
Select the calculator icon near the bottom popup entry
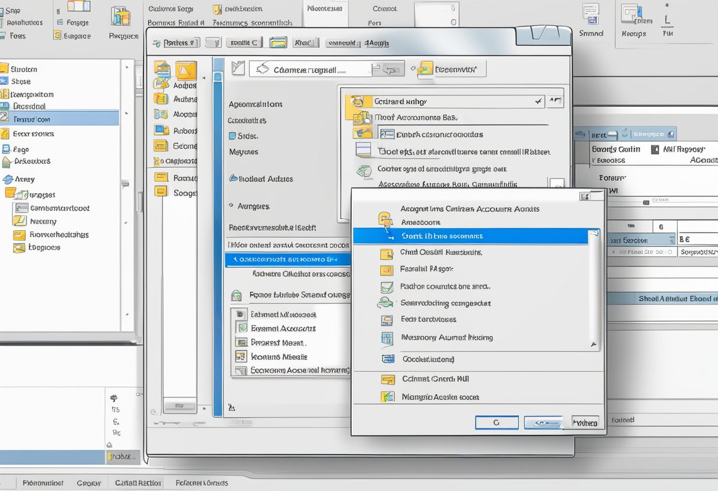pos(389,359)
